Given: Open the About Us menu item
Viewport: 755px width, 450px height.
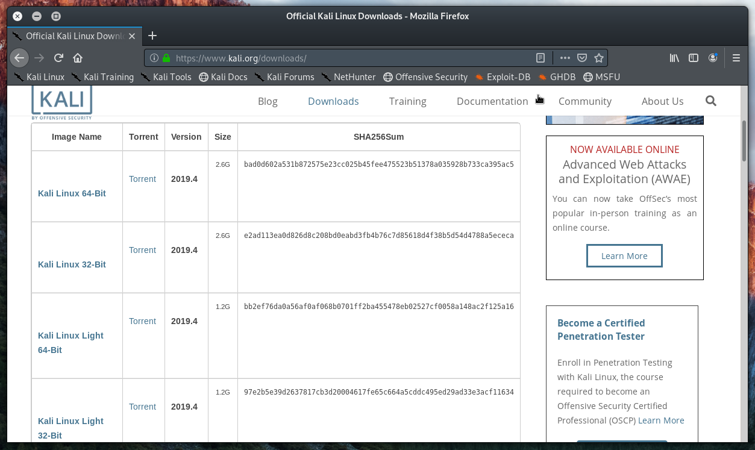Looking at the screenshot, I should point(662,101).
